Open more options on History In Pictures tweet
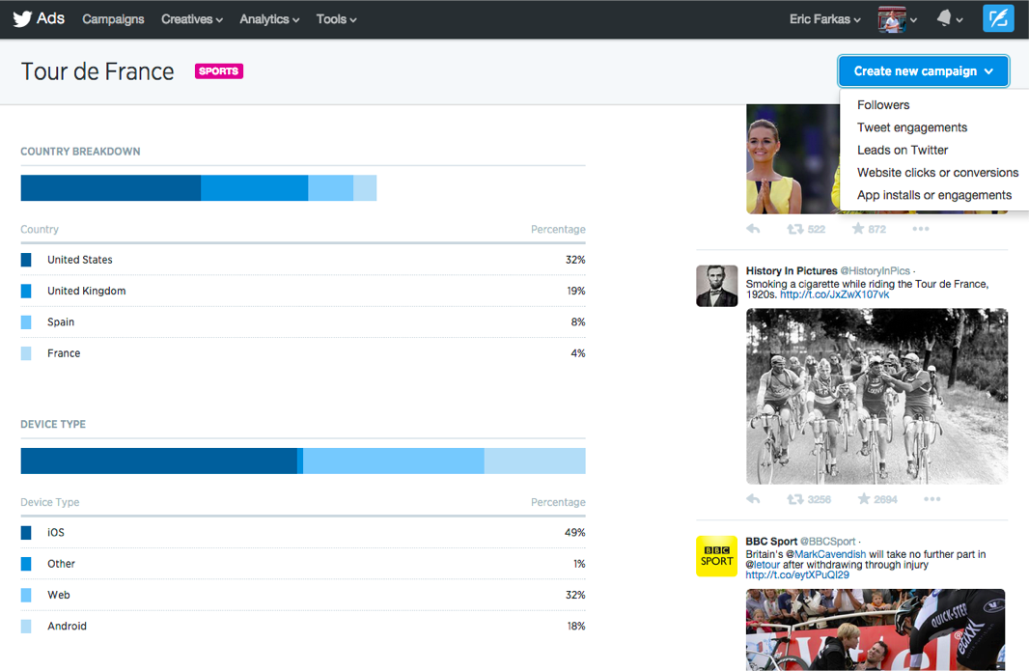 932,499
